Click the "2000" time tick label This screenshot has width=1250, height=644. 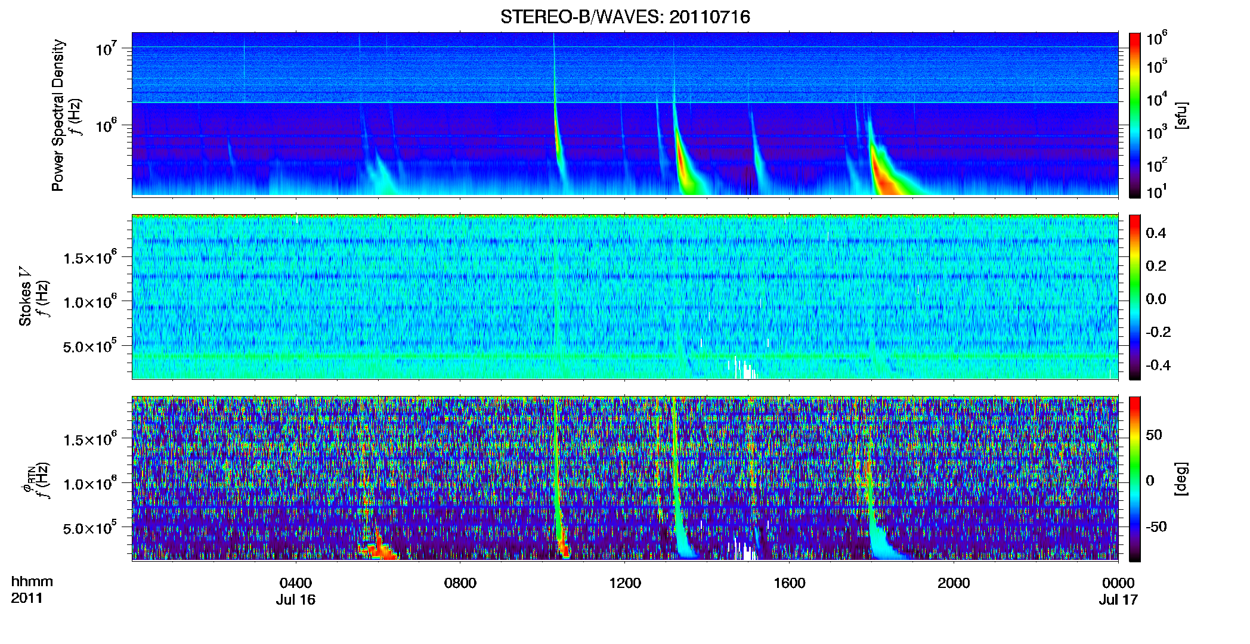[x=954, y=583]
